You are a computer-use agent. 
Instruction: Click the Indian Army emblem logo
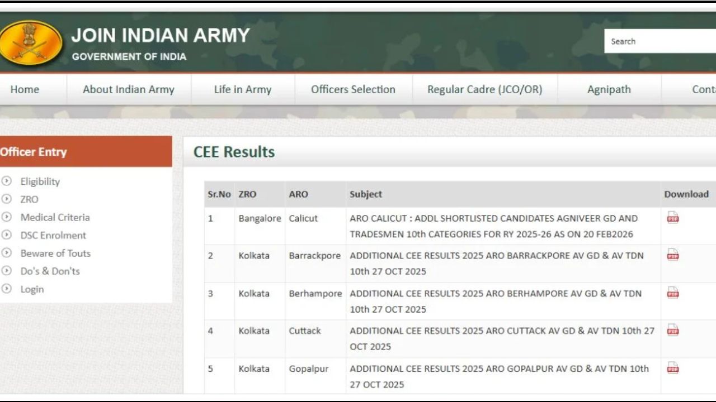[x=31, y=42]
